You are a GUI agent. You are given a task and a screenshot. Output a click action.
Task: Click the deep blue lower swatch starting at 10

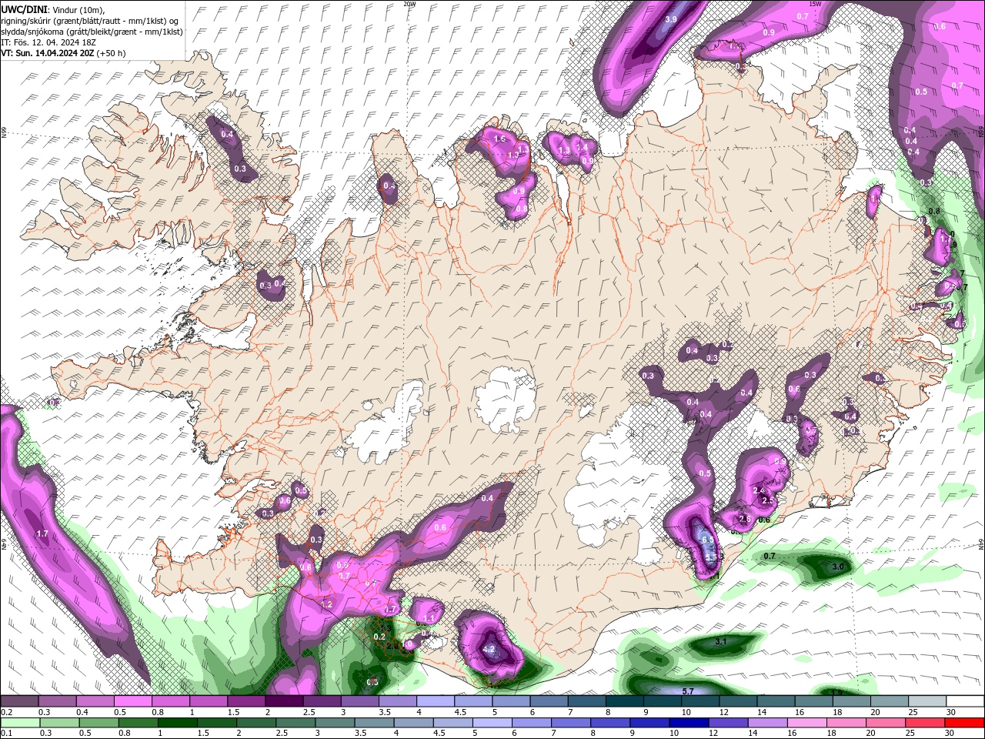[689, 723]
